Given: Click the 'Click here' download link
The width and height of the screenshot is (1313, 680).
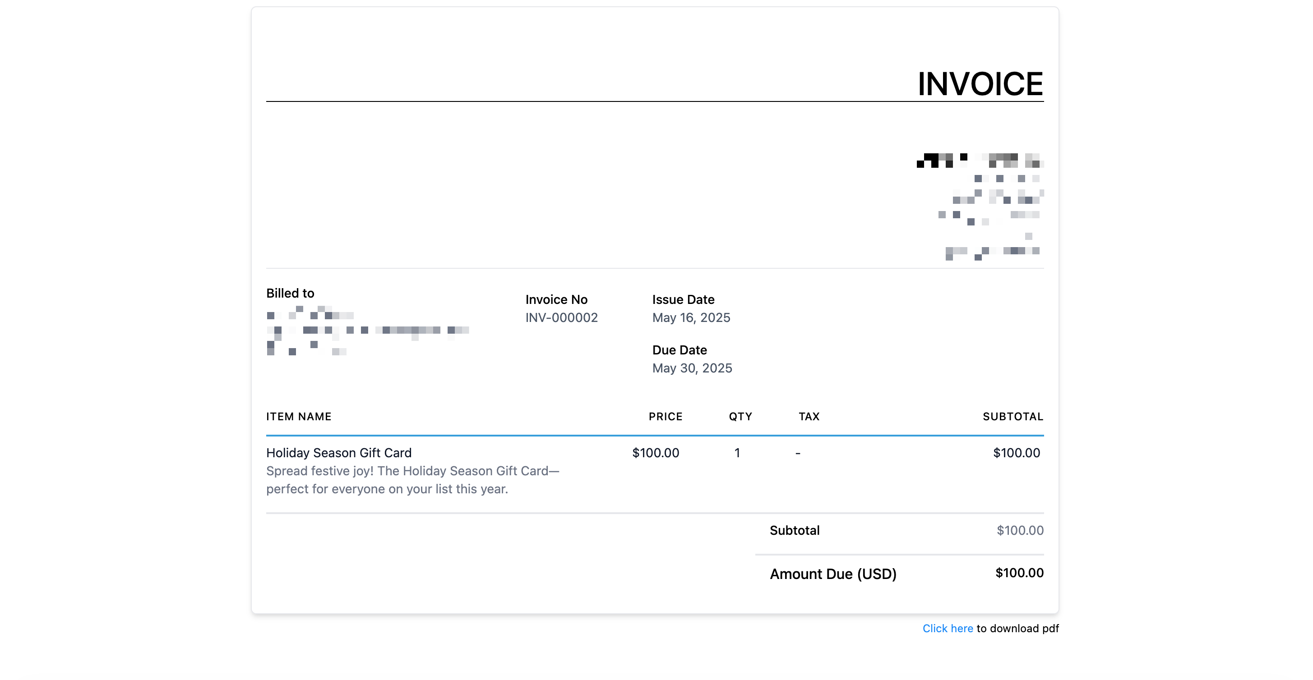Looking at the screenshot, I should tap(947, 628).
